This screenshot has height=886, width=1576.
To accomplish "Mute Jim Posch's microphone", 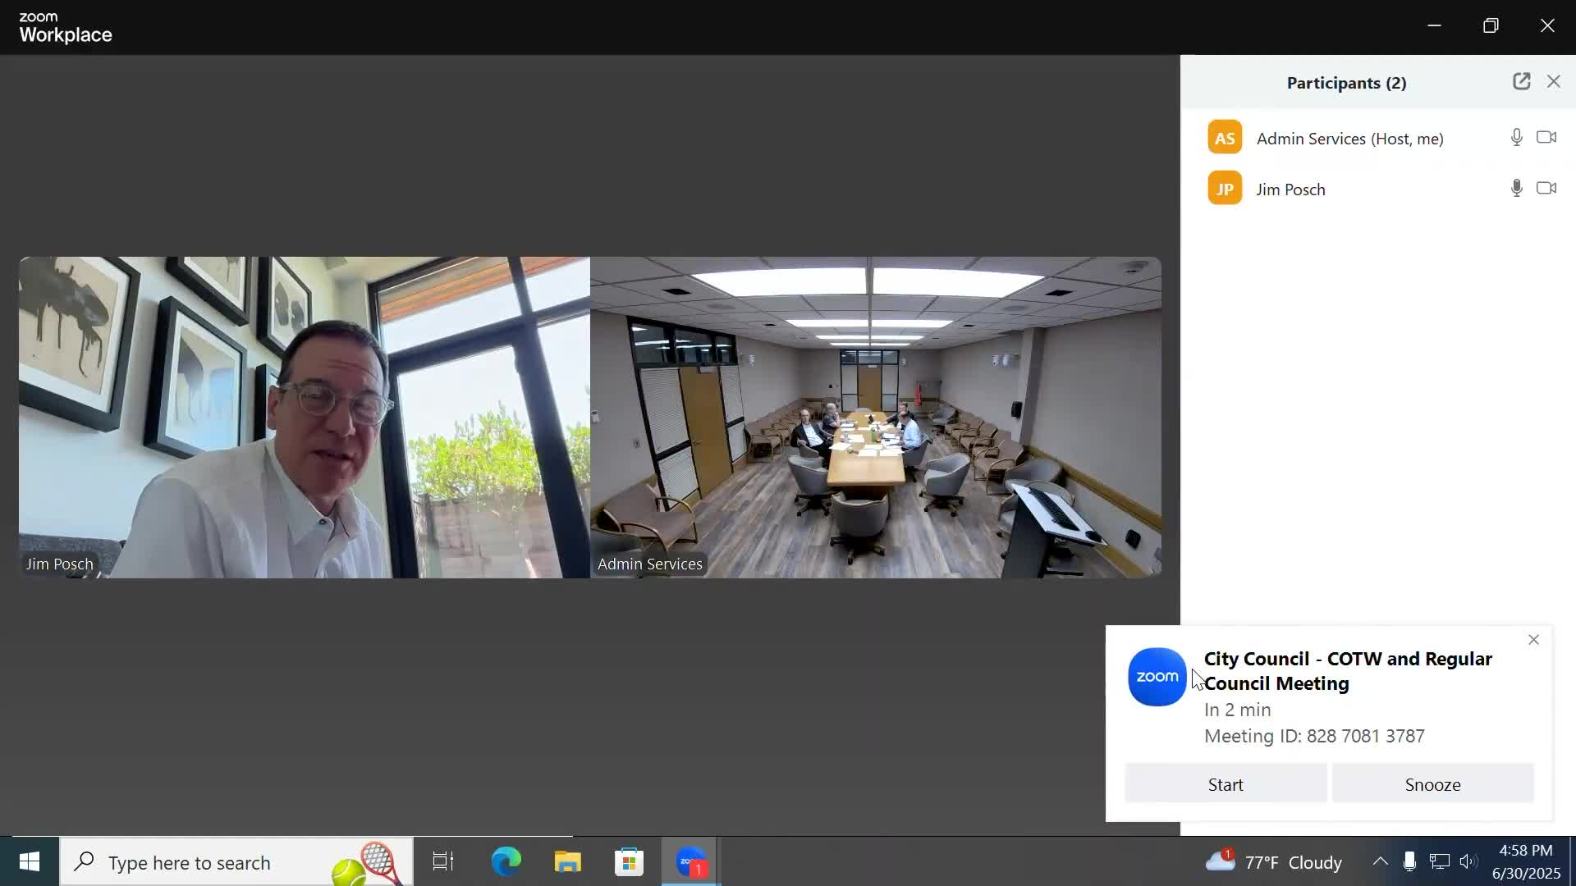I will [x=1516, y=189].
